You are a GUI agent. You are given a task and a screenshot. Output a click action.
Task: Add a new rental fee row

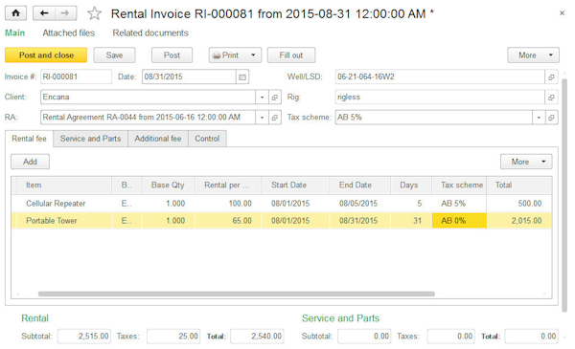tap(30, 162)
